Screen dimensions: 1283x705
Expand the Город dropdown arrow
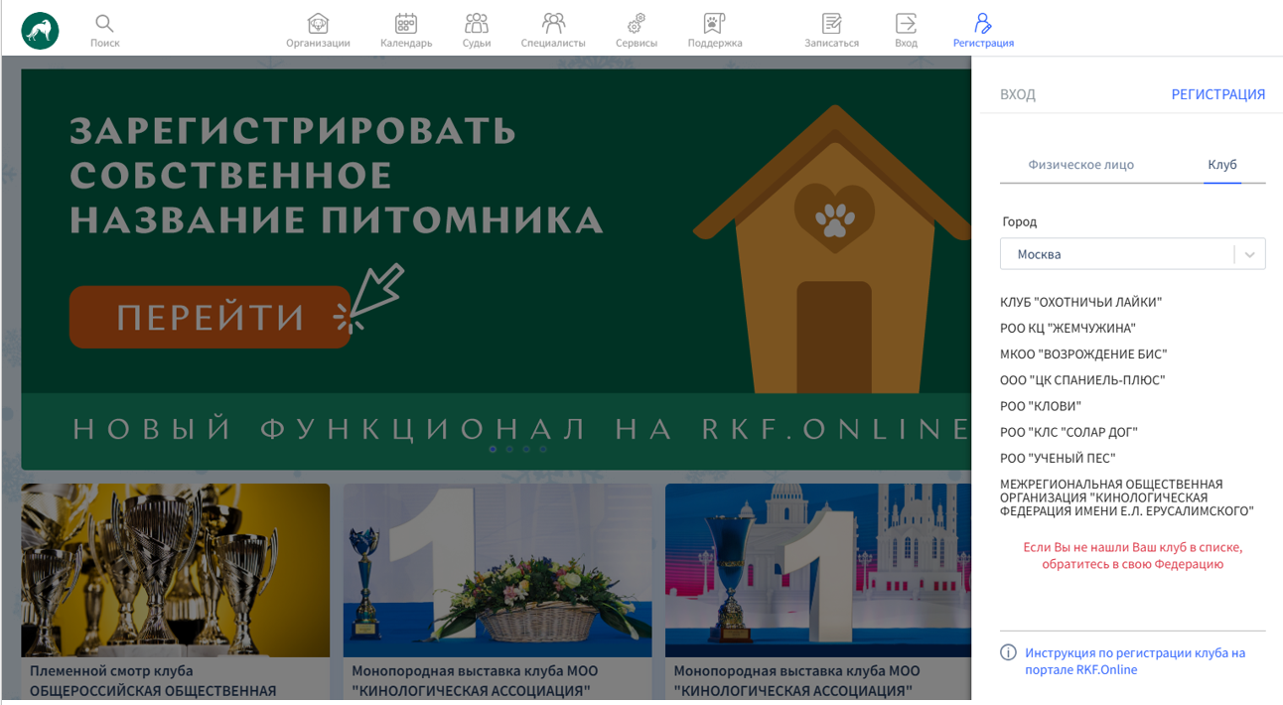coord(1249,254)
